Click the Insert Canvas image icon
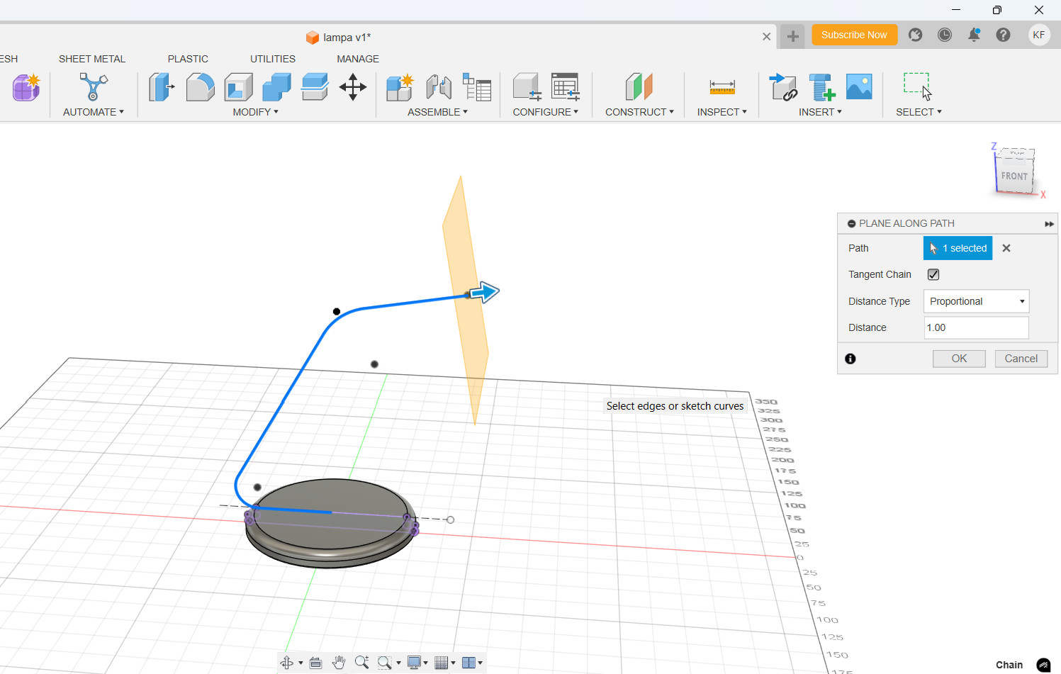This screenshot has width=1061, height=674. 859,86
